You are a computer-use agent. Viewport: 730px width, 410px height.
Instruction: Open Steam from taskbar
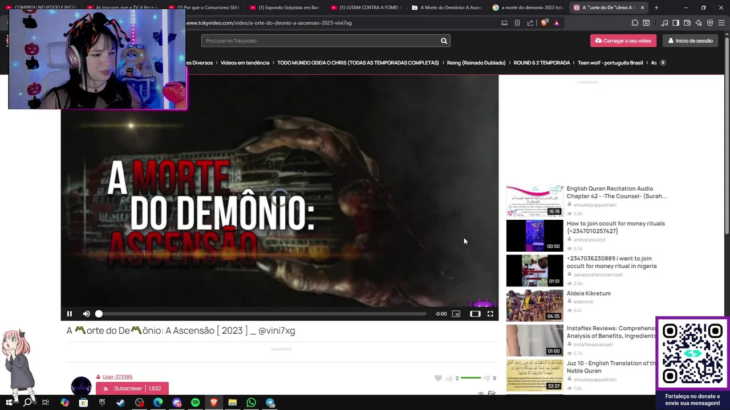click(121, 403)
